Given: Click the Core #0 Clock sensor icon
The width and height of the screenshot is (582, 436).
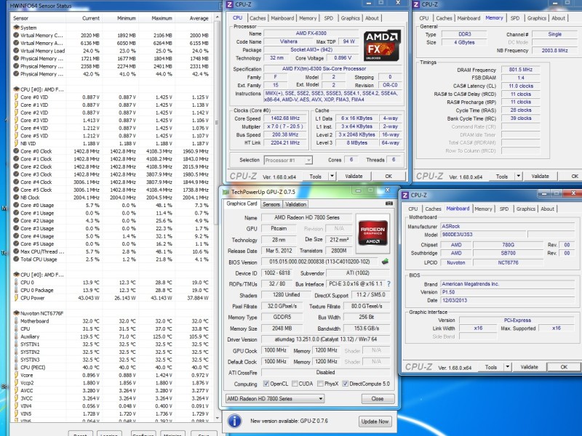Looking at the screenshot, I should pyautogui.click(x=16, y=151).
